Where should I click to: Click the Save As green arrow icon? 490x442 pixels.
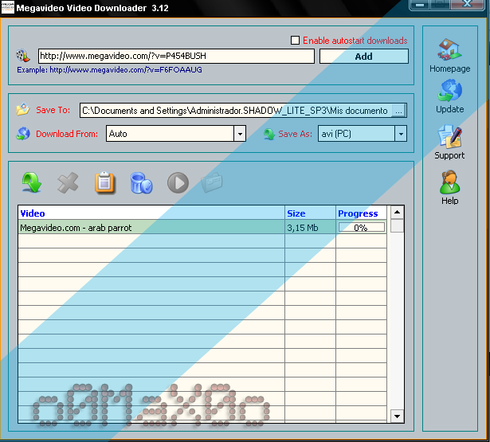click(269, 134)
